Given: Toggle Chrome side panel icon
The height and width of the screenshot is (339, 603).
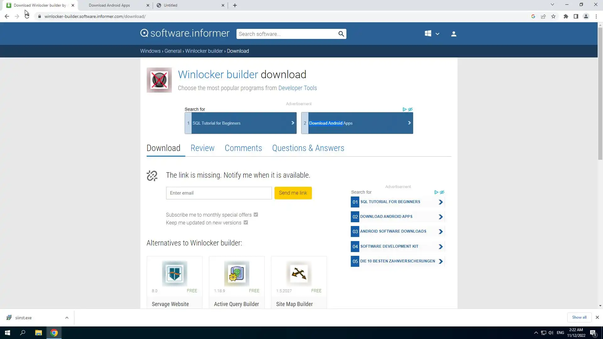Looking at the screenshot, I should pyautogui.click(x=576, y=16).
